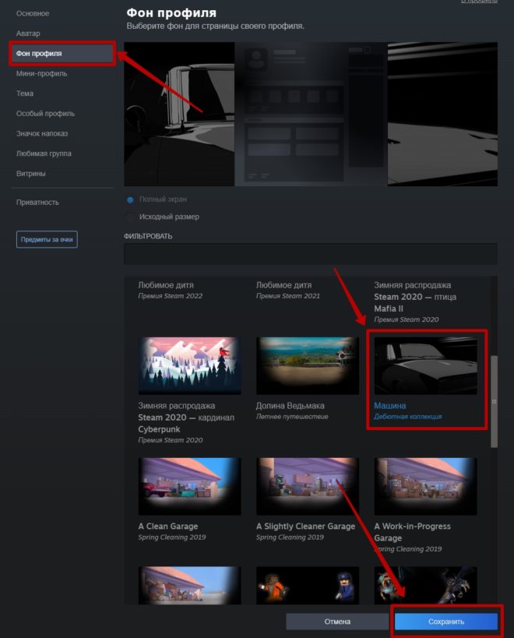The height and width of the screenshot is (638, 514).
Task: Choose the Машина background thumbnail
Action: pos(425,365)
